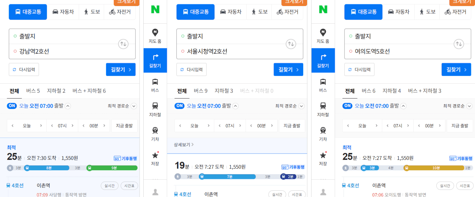Switch to the 버스 + 지하철 6 tab
This screenshot has width=475, height=197.
(89, 91)
